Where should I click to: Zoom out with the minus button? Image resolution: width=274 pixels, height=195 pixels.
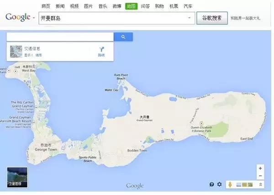(x=260, y=176)
